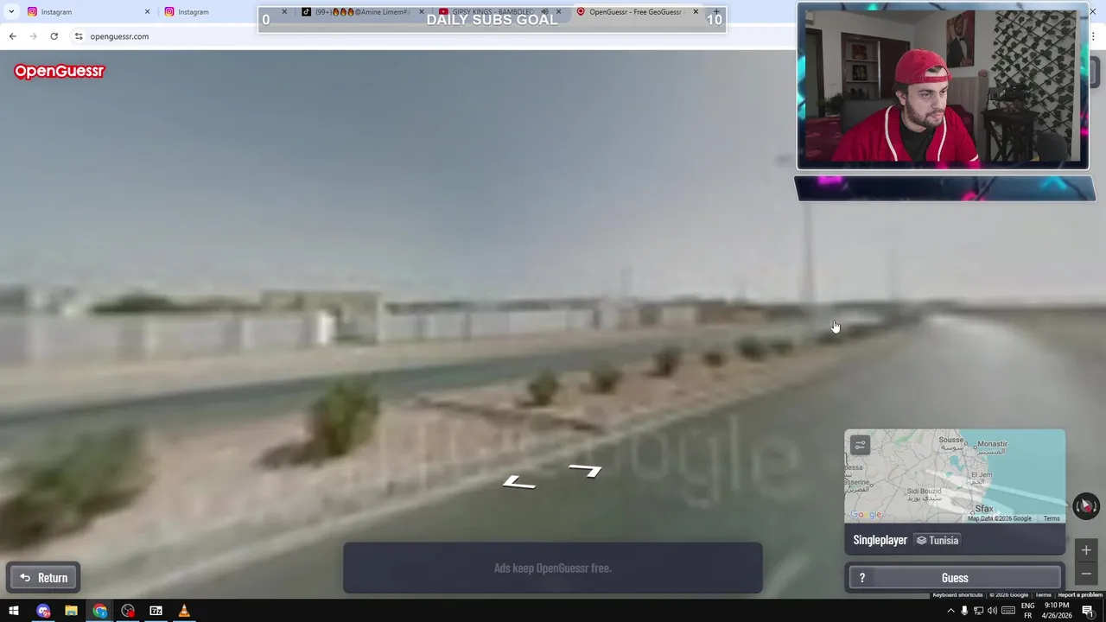Open the Windows Start menu
1106x622 pixels.
coord(14,612)
